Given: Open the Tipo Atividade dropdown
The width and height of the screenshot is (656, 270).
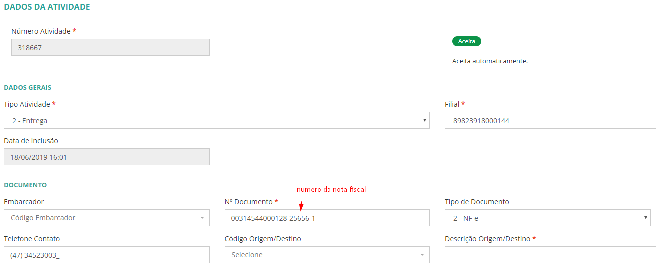Looking at the screenshot, I should point(217,120).
